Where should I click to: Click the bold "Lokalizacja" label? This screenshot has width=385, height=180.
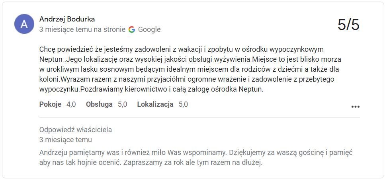pyautogui.click(x=155, y=105)
